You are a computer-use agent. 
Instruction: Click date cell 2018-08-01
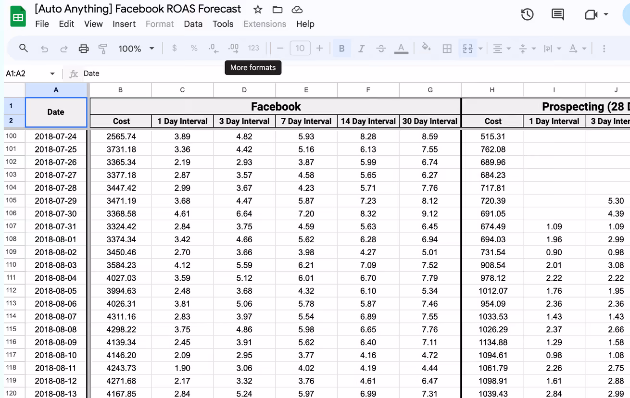tap(56, 239)
